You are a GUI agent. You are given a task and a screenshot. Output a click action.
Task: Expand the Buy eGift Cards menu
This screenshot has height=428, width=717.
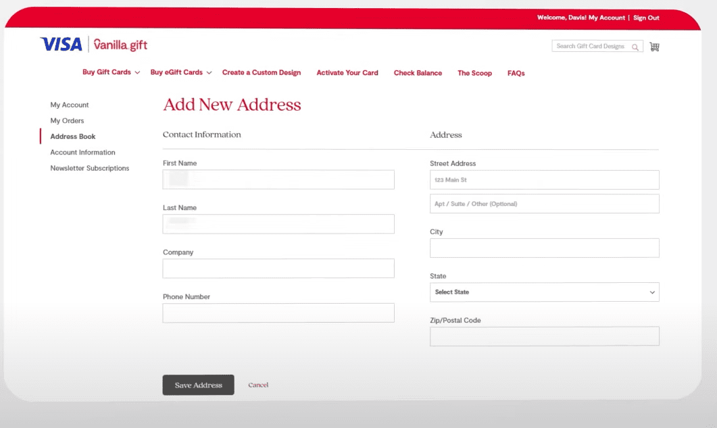pos(181,72)
